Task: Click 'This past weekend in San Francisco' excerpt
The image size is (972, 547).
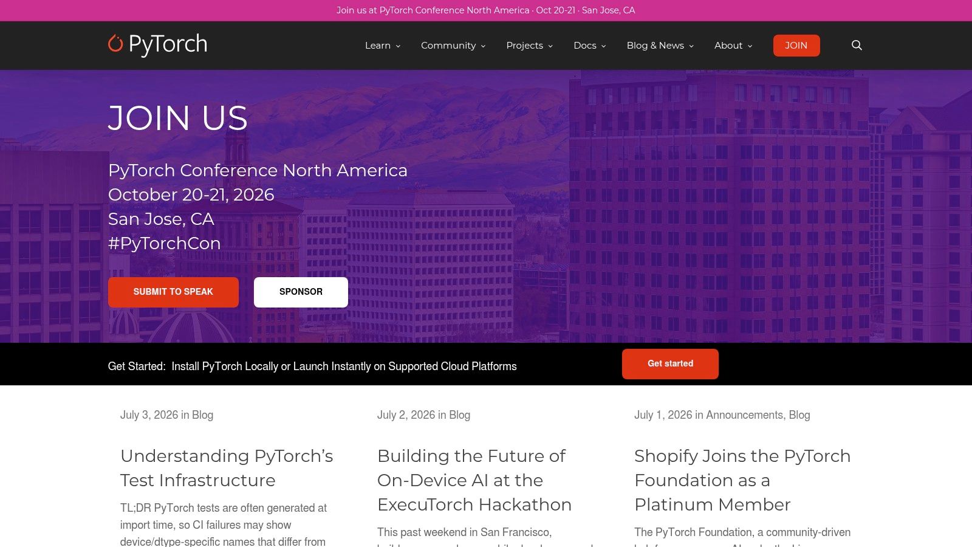Action: click(464, 532)
